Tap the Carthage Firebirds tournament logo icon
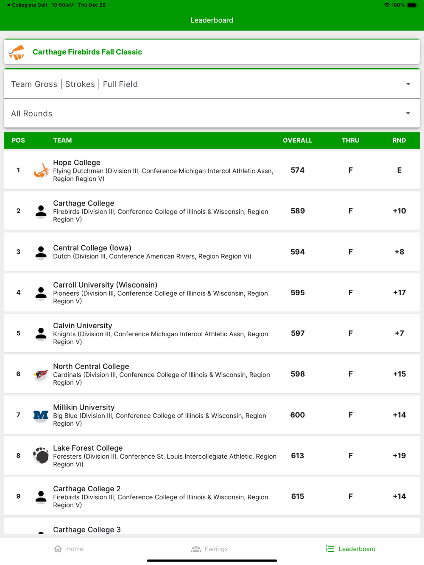 [17, 52]
